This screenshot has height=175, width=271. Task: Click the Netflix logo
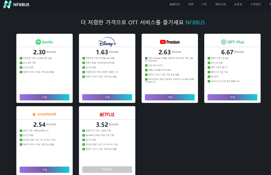tap(107, 114)
